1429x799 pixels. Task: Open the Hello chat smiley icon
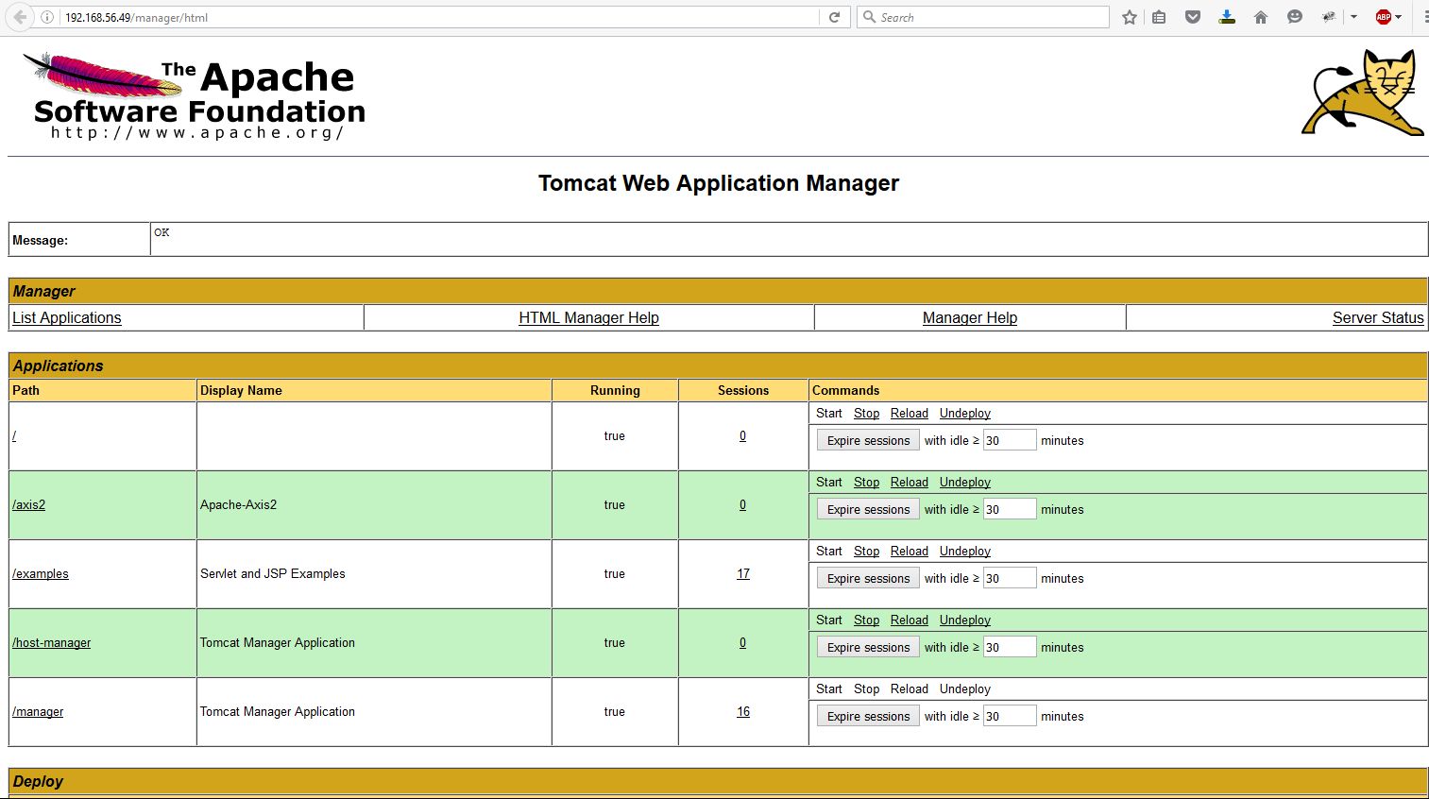[x=1295, y=17]
